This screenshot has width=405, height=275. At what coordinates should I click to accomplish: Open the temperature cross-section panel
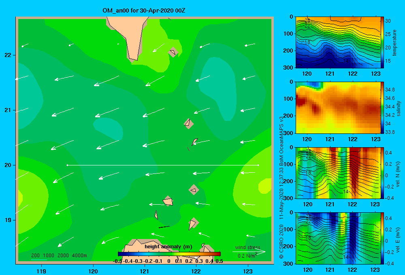338,42
